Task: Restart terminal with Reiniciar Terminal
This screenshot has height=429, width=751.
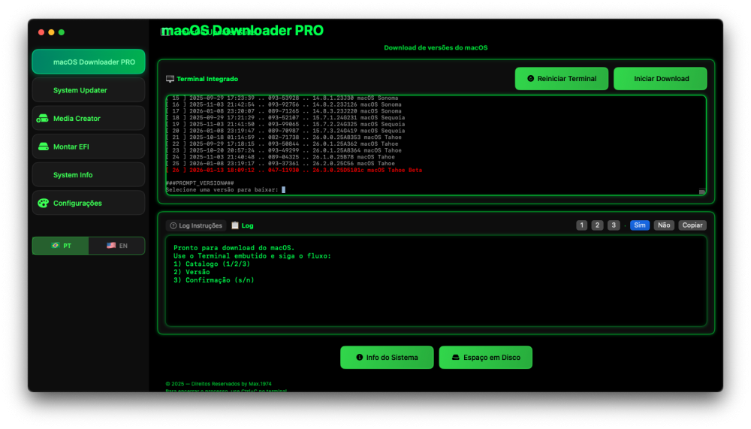Action: [x=561, y=79]
